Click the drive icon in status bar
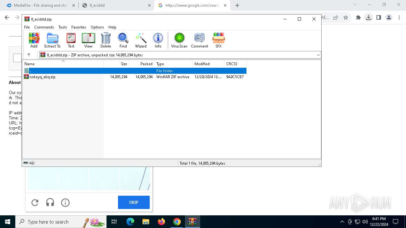This screenshot has height=228, width=406. pos(26,163)
